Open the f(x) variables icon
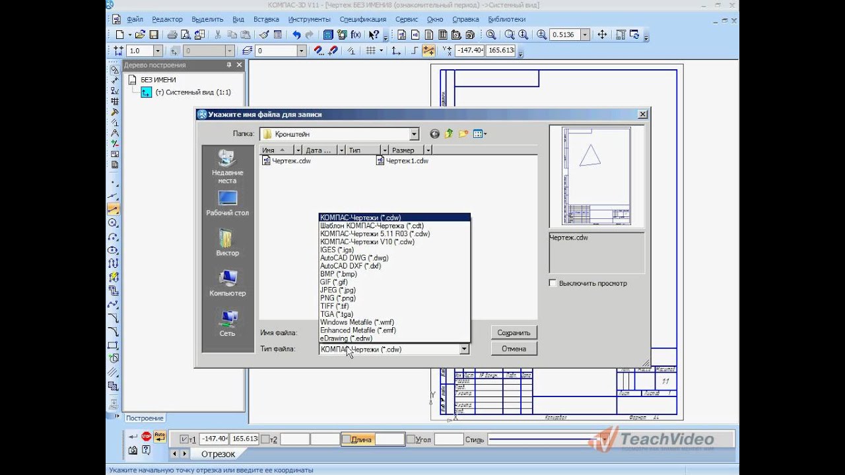The width and height of the screenshot is (845, 475). point(356,35)
